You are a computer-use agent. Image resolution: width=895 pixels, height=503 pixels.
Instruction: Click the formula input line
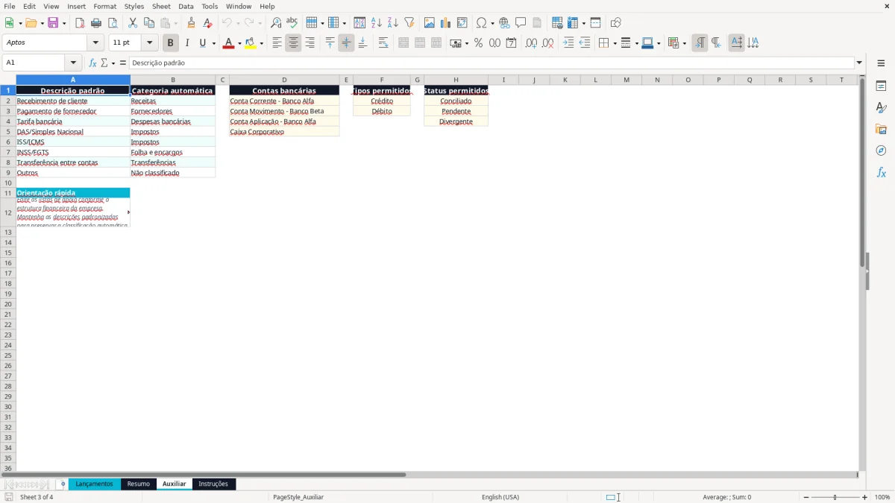(492, 63)
